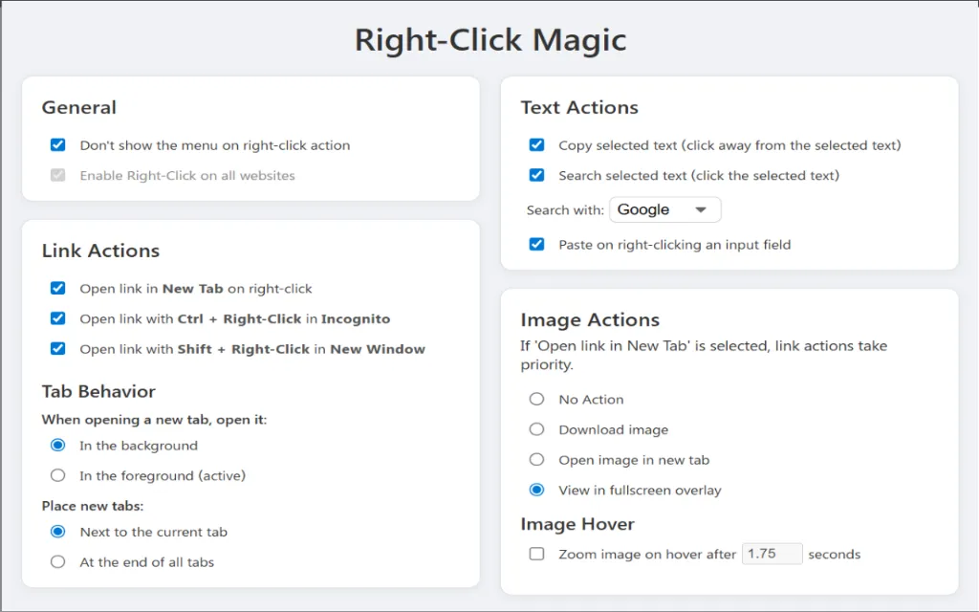Open the "Search with" Google dropdown
Image resolution: width=979 pixels, height=612 pixels.
(664, 209)
